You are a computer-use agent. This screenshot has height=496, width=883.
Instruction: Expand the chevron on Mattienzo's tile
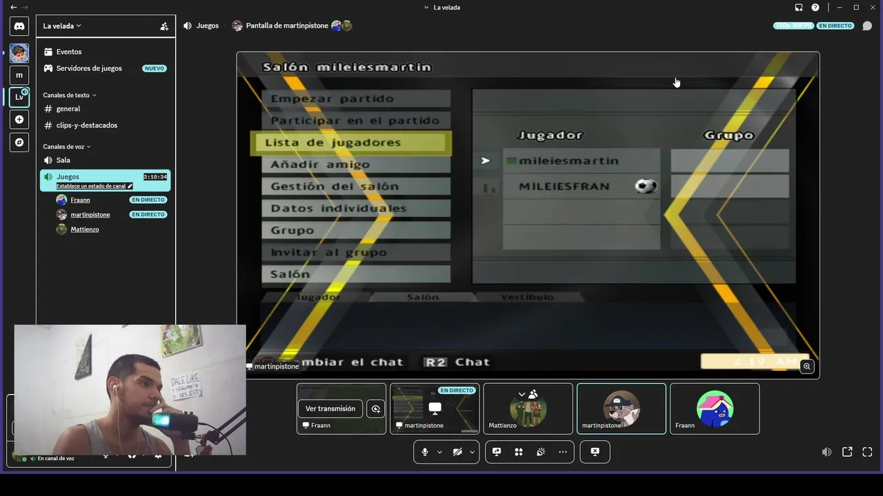(522, 395)
